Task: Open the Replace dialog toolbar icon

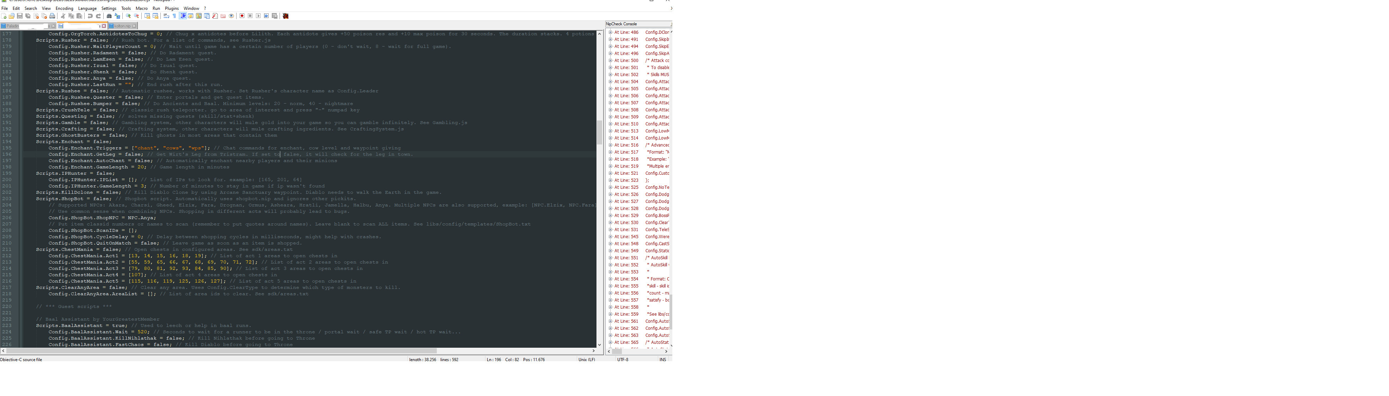Action: click(117, 16)
